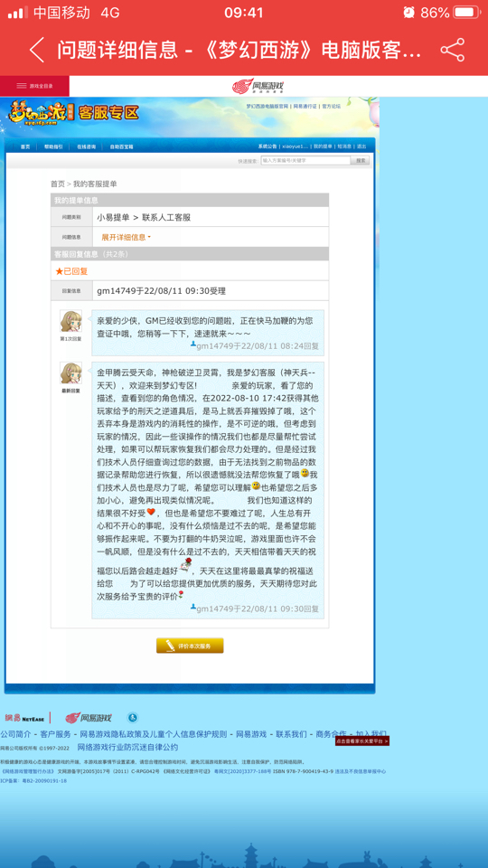Open the 公司简介 footer link
Screen dimensions: 488x868
click(x=15, y=734)
